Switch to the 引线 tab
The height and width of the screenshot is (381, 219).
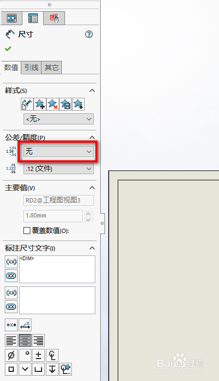point(31,67)
